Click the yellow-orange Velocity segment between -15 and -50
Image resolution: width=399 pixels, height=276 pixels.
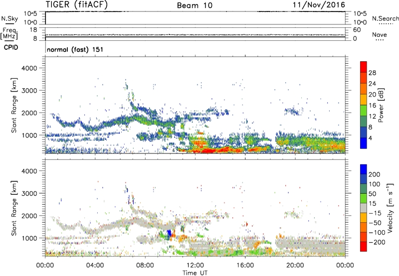click(x=364, y=218)
